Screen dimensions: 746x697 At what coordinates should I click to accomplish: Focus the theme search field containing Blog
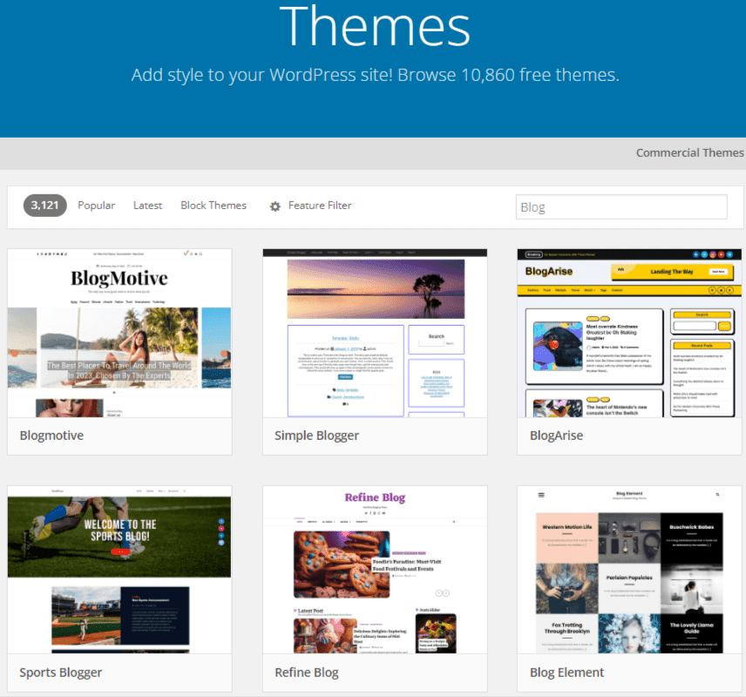point(621,206)
